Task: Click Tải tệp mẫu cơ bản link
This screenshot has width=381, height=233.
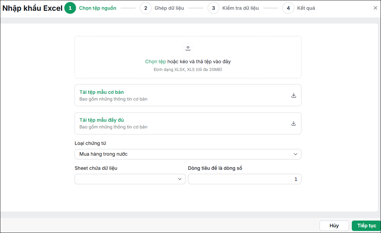Action: tap(102, 92)
